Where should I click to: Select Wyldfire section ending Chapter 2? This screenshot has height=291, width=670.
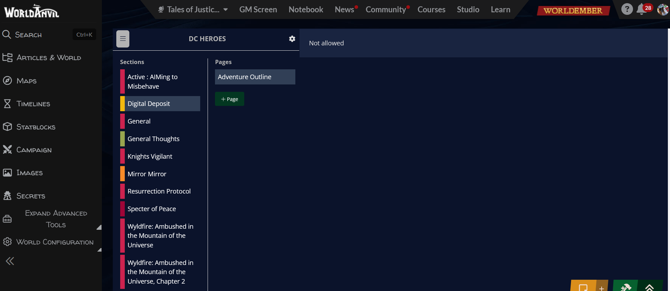click(x=160, y=272)
